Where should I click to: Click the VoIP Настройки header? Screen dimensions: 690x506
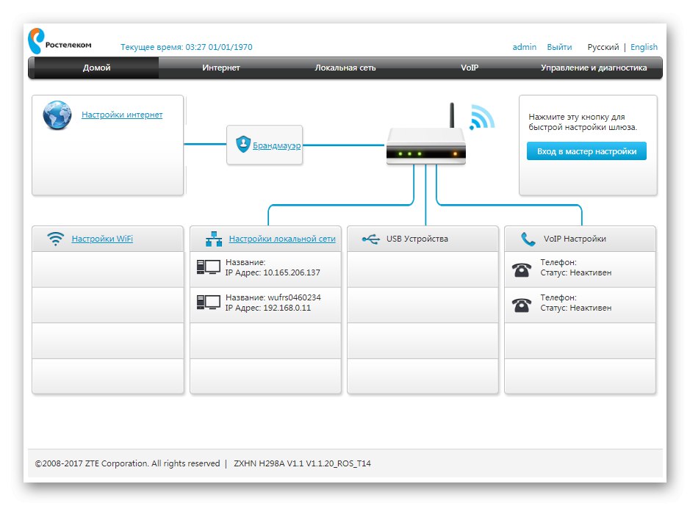click(575, 239)
